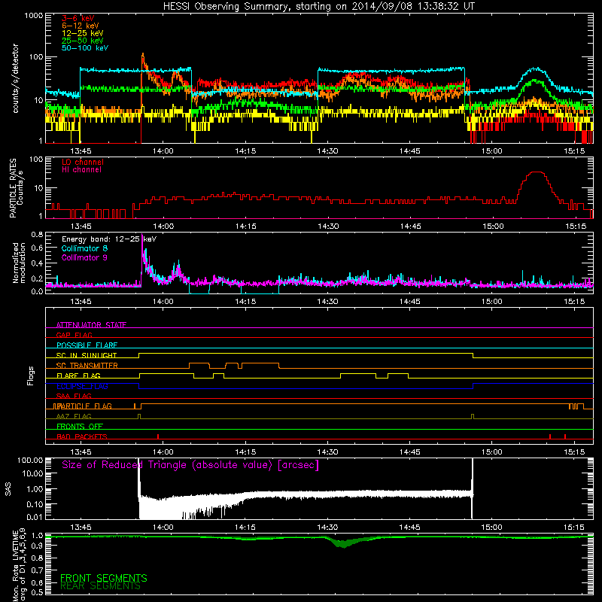602x602 pixels.
Task: Click the HESSI Observing Summary title text
Action: [318, 7]
